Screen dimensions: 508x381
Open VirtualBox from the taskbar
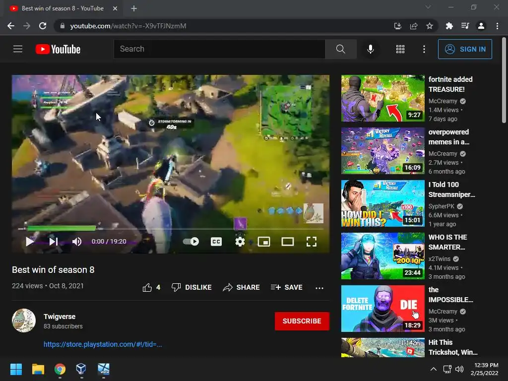pyautogui.click(x=81, y=369)
